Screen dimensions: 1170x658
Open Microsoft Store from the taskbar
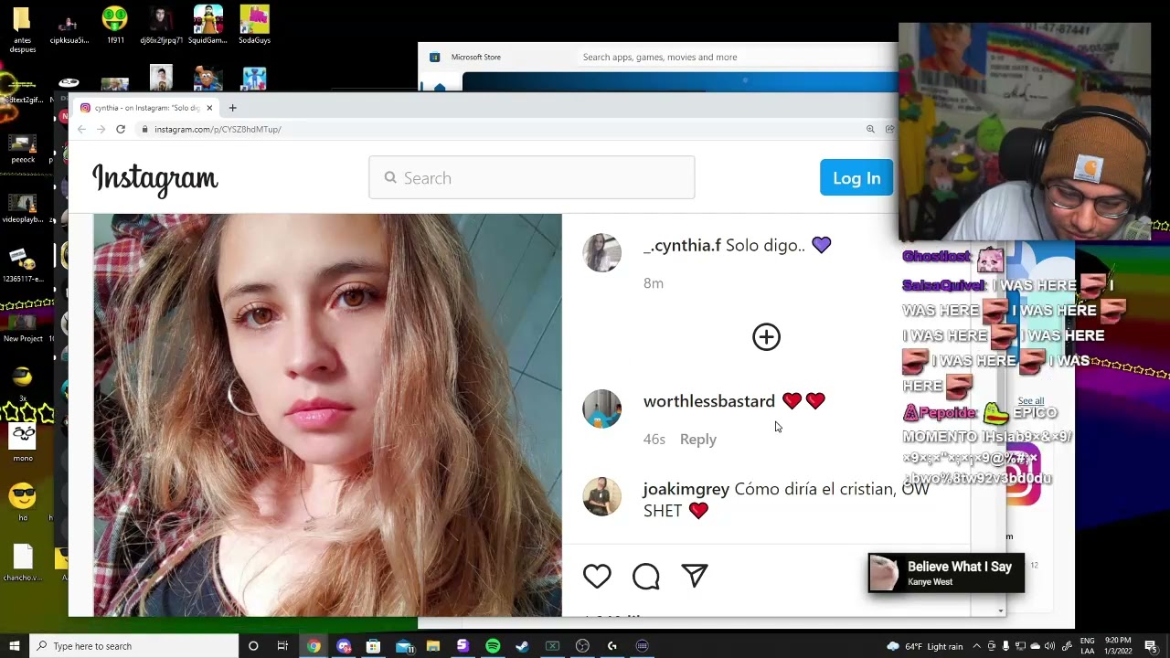(373, 646)
